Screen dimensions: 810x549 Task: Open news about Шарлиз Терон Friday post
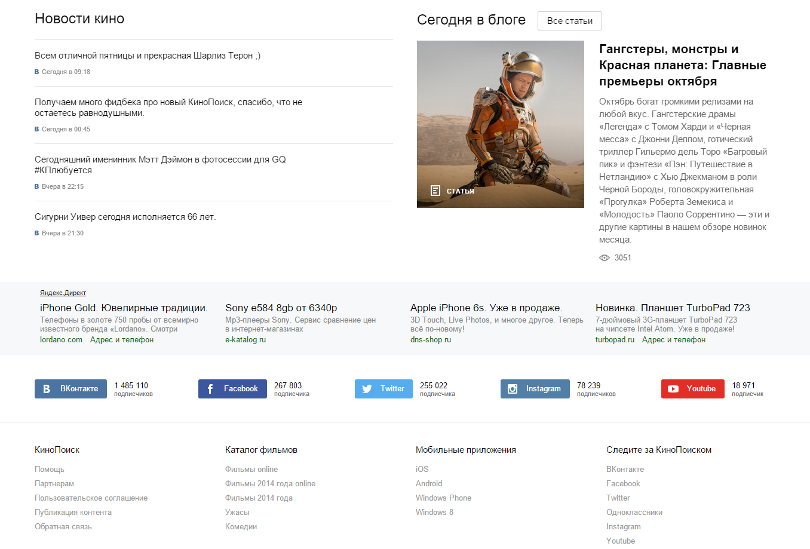pos(148,56)
